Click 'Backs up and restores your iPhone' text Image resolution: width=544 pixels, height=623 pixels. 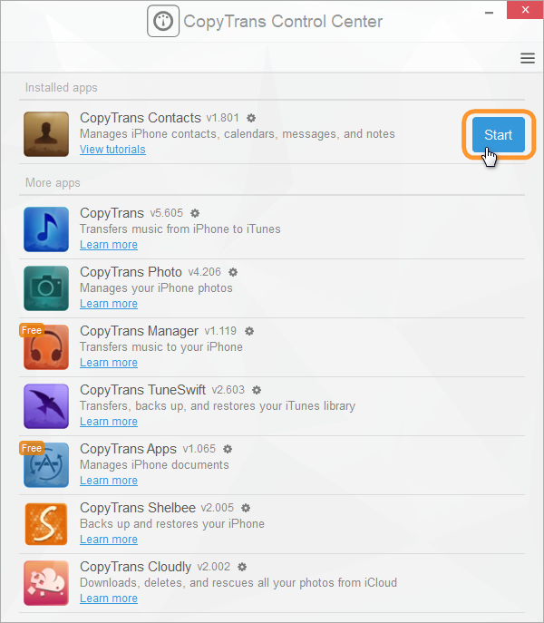point(172,523)
